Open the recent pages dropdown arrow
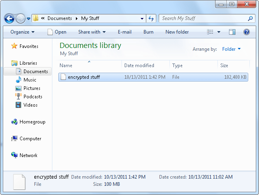This screenshot has height=195, width=259. tap(28, 19)
